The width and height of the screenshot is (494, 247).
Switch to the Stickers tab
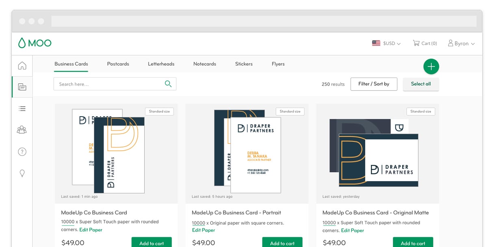244,64
